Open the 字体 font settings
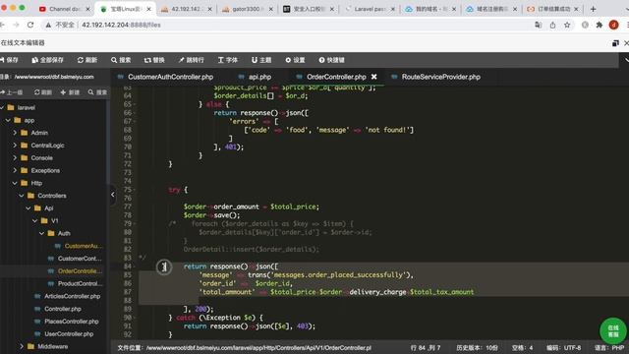629x354 pixels. 228,60
